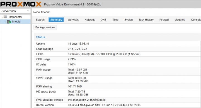The height and width of the screenshot is (108, 201).
Task: Open the Network tab
Action: click(89, 20)
